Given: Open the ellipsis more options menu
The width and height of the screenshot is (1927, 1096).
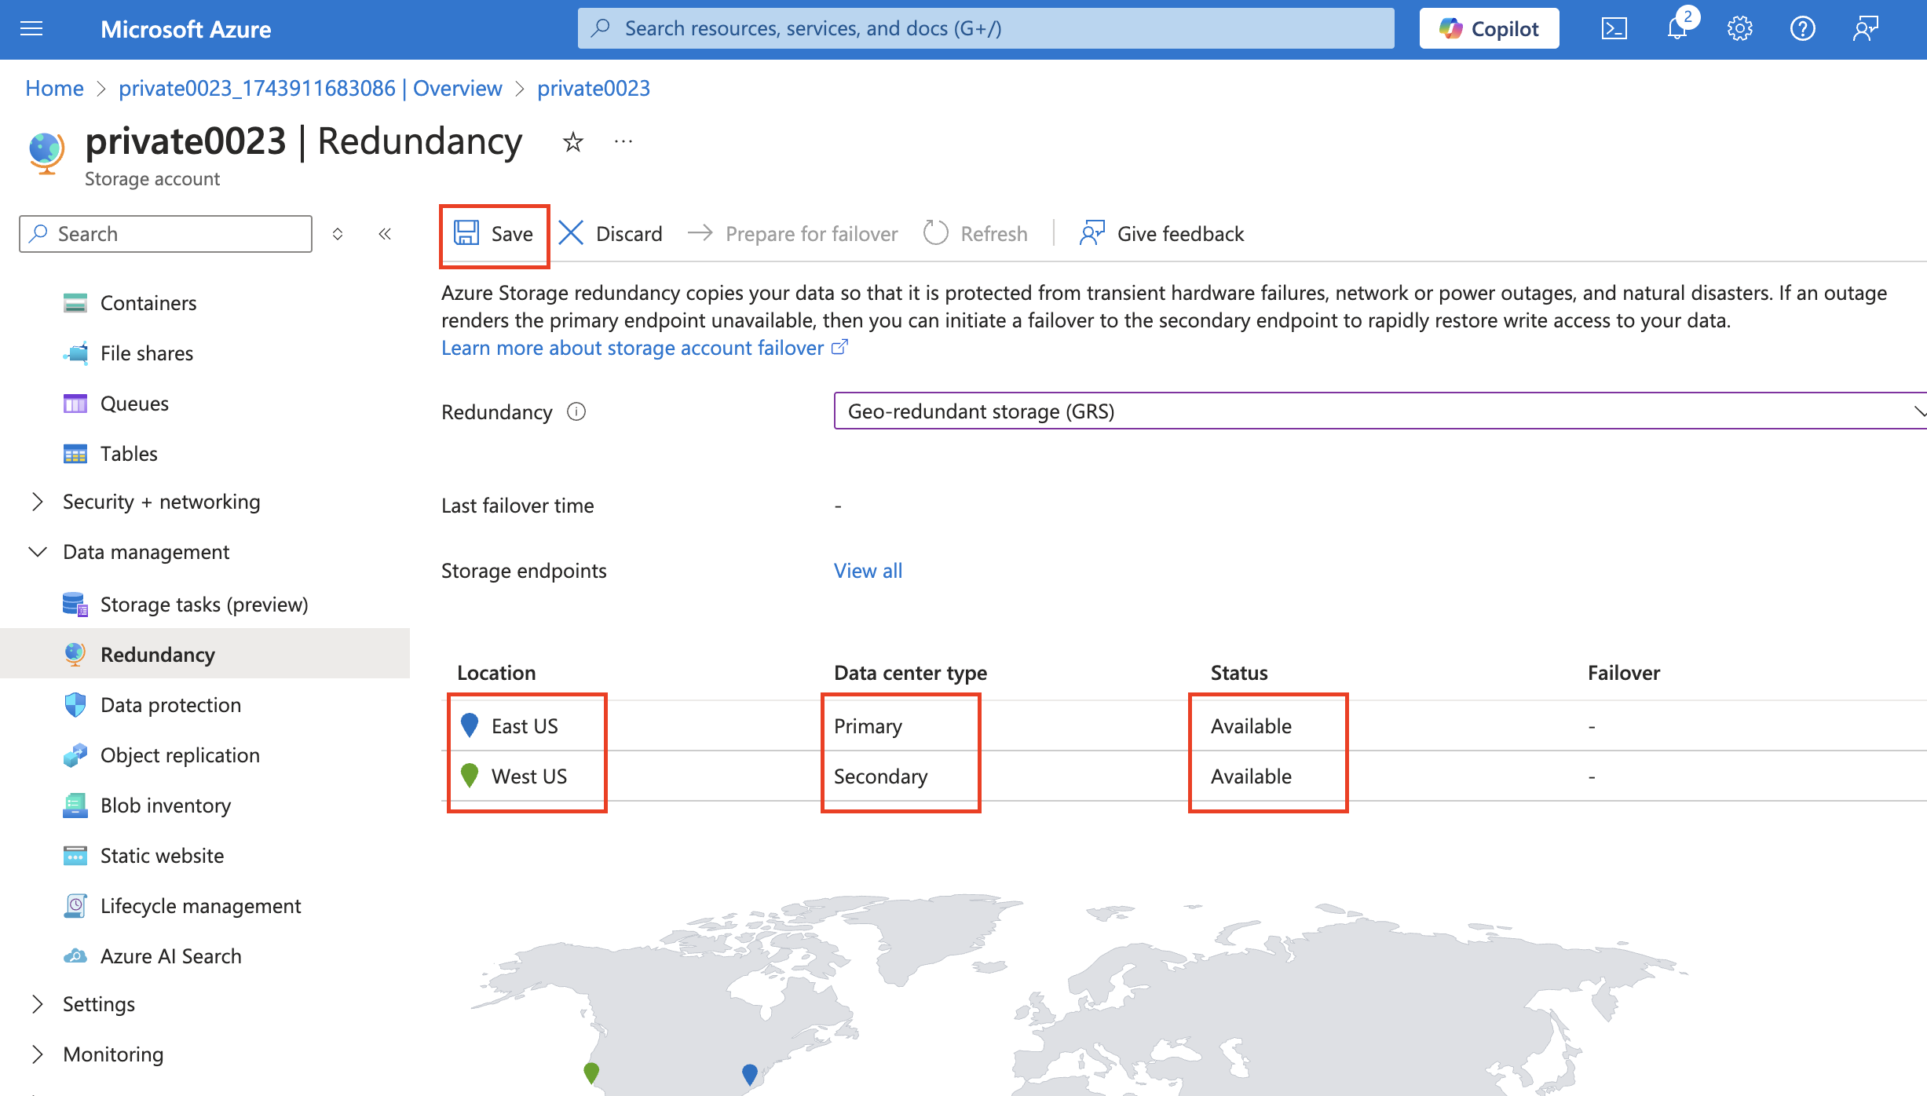Looking at the screenshot, I should [x=623, y=142].
